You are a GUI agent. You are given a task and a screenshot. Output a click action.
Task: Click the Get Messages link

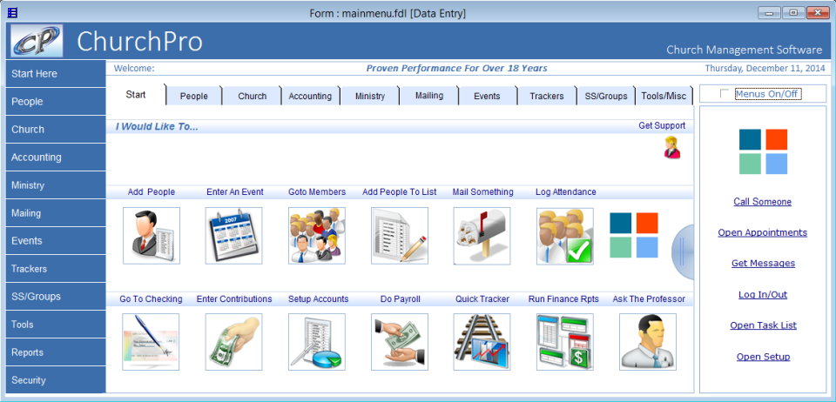pos(763,264)
